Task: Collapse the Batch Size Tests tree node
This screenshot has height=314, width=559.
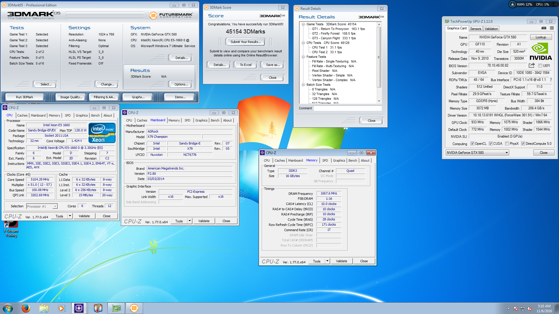Action: pos(303,85)
